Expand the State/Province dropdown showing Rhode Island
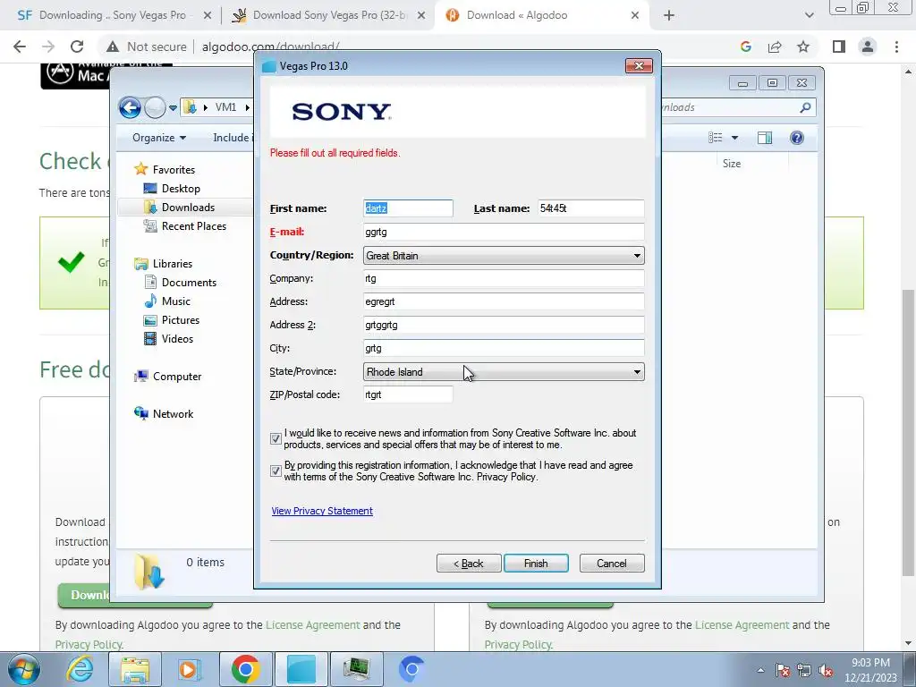The height and width of the screenshot is (687, 916). (504, 371)
